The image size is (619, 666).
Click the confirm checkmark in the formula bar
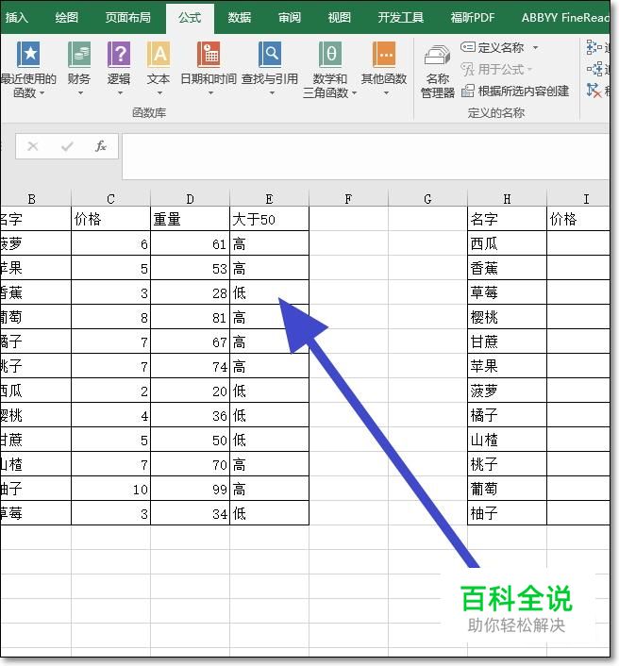tap(67, 146)
